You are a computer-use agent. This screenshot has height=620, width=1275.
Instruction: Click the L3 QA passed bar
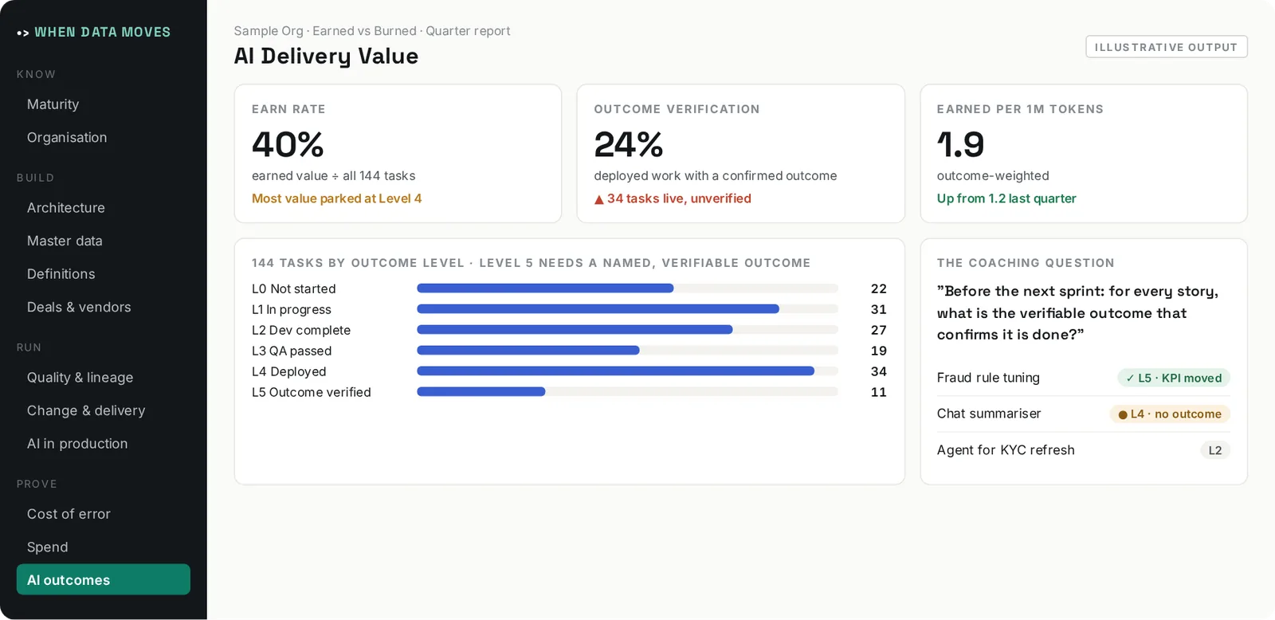[x=627, y=351]
